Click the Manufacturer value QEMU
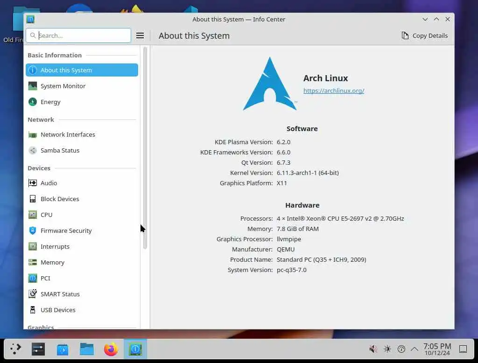Image resolution: width=478 pixels, height=363 pixels. [286, 249]
